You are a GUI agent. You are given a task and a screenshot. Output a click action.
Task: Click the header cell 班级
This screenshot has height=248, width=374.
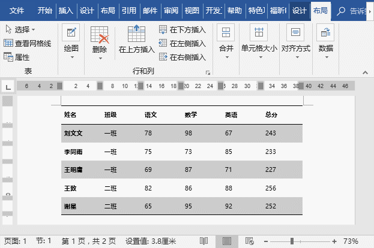(x=110, y=115)
